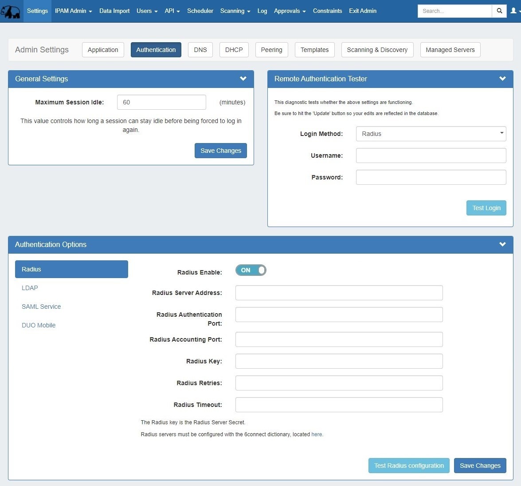The width and height of the screenshot is (521, 486).
Task: Click the elephant logo home icon
Action: click(x=11, y=12)
